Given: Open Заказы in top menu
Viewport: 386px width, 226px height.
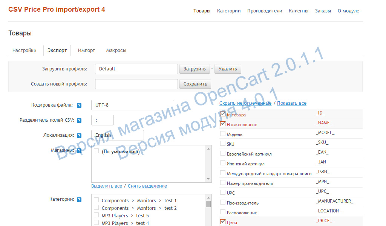Looking at the screenshot, I should [323, 11].
